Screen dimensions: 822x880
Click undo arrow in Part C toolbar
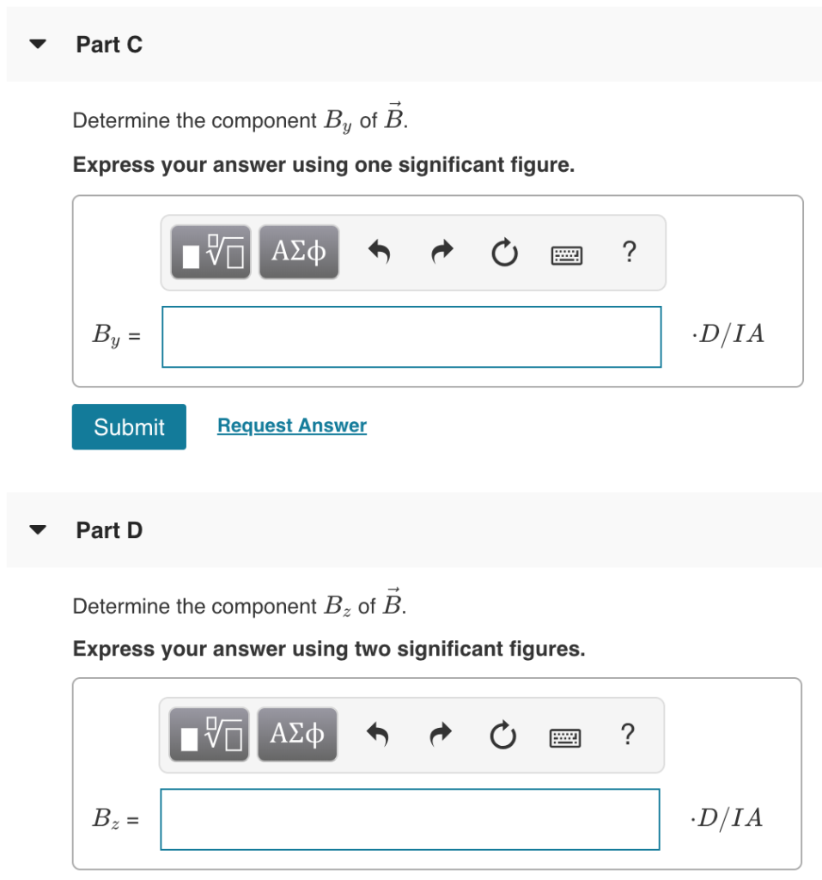[381, 253]
